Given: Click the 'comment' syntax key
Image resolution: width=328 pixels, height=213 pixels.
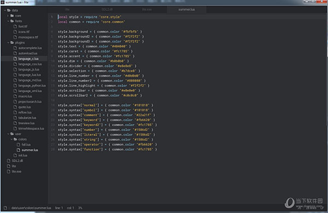Looking at the screenshot, I should point(90,115).
